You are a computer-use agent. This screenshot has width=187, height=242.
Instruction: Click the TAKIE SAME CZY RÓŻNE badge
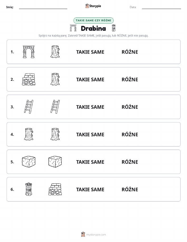pos(93,20)
